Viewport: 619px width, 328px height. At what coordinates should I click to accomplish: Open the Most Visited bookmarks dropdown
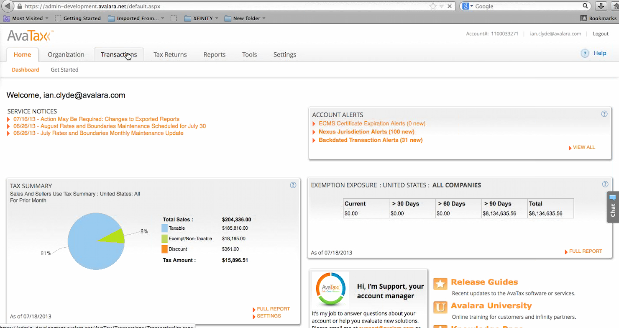tap(26, 18)
